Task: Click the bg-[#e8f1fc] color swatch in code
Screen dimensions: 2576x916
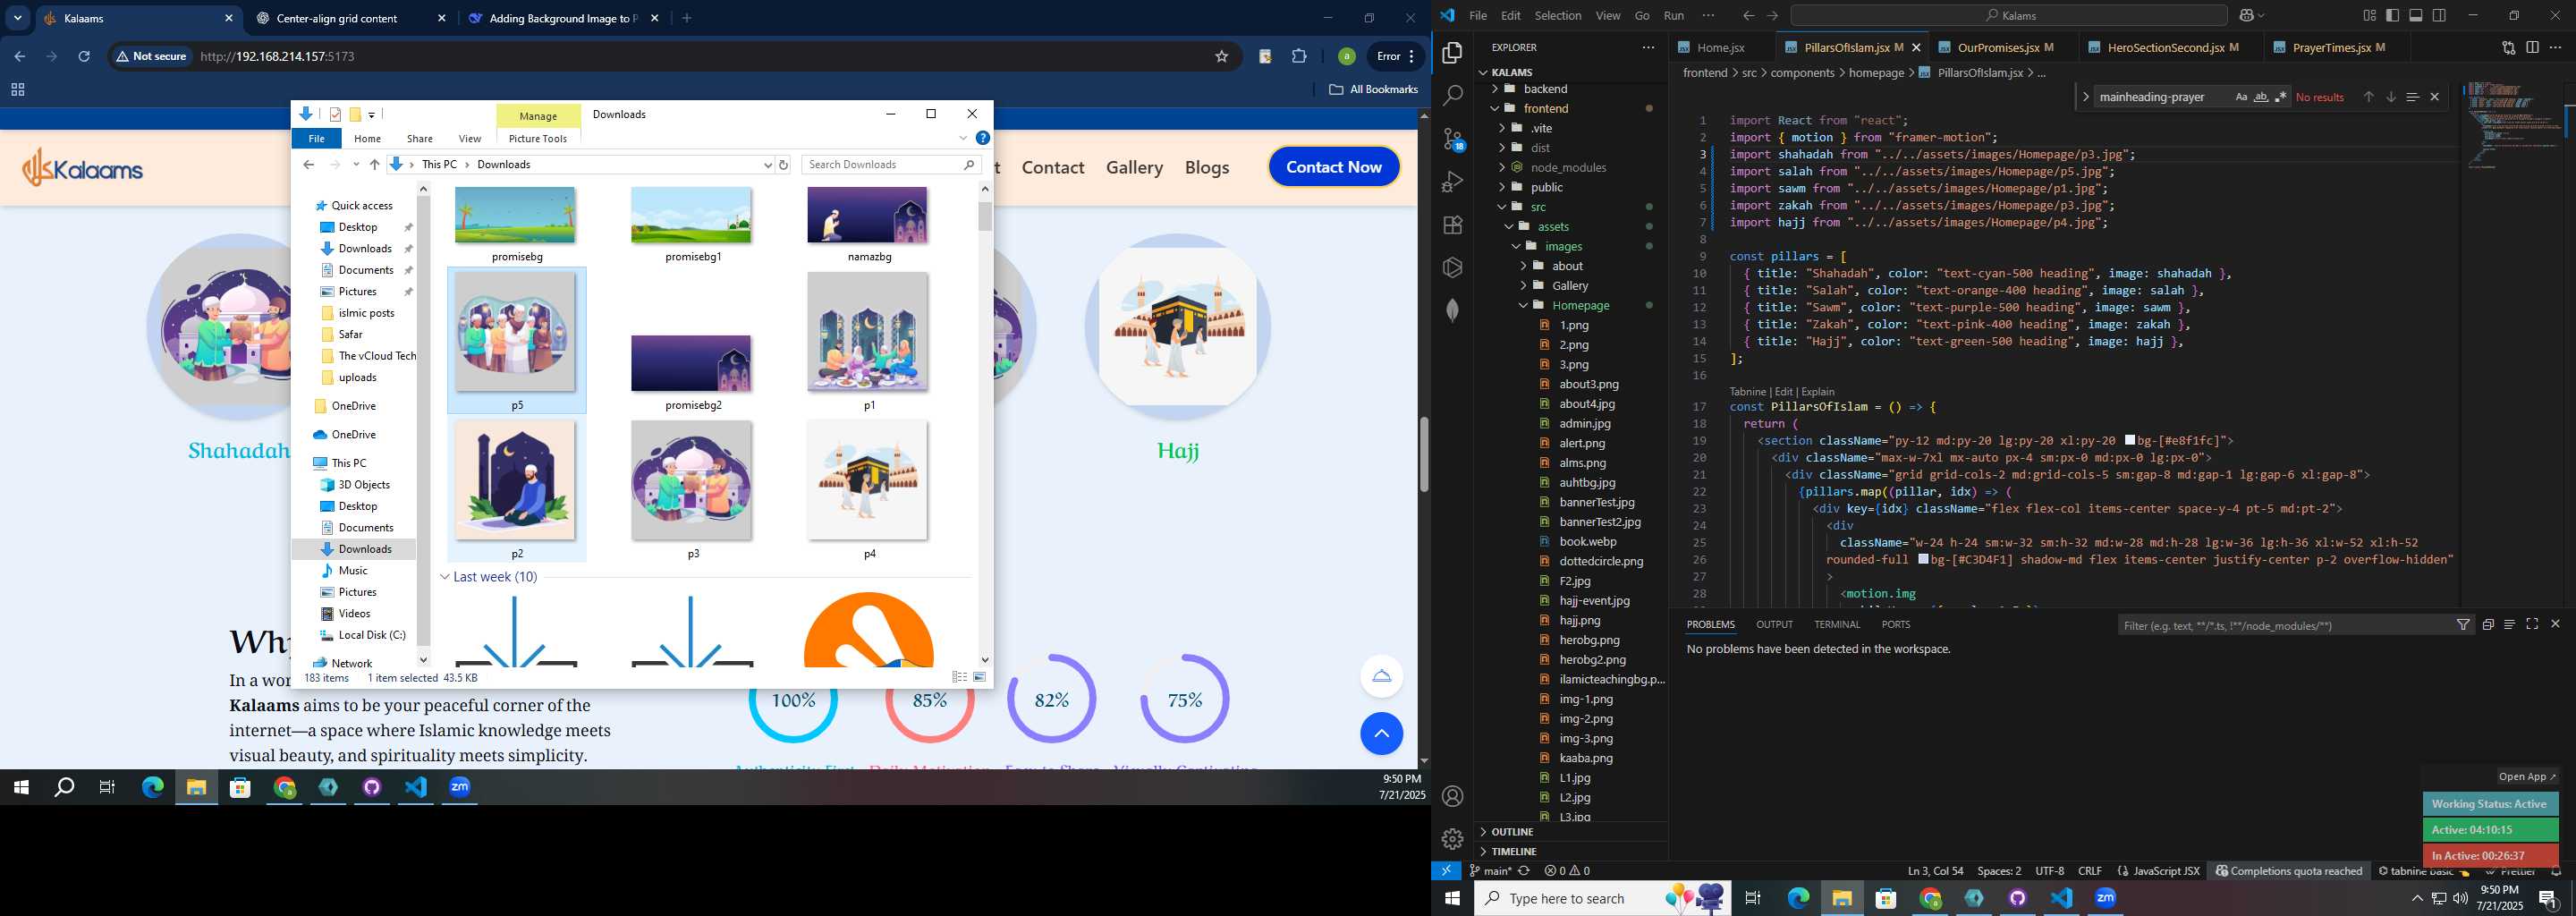Action: click(x=2129, y=440)
